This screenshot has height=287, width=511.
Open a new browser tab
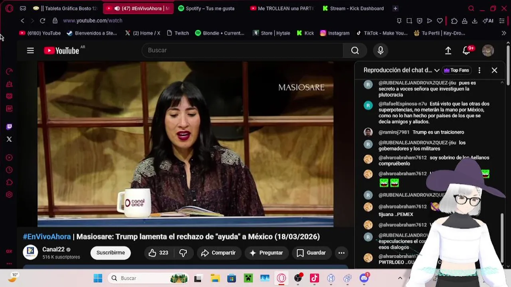pyautogui.click(x=395, y=8)
